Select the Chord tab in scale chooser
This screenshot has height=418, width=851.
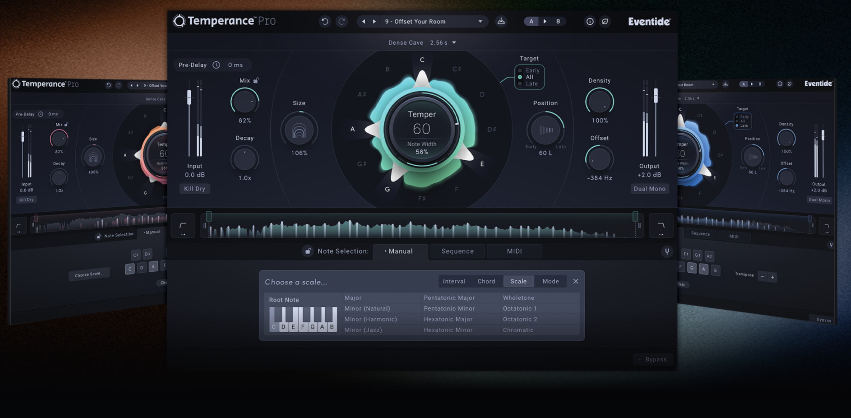click(x=486, y=281)
